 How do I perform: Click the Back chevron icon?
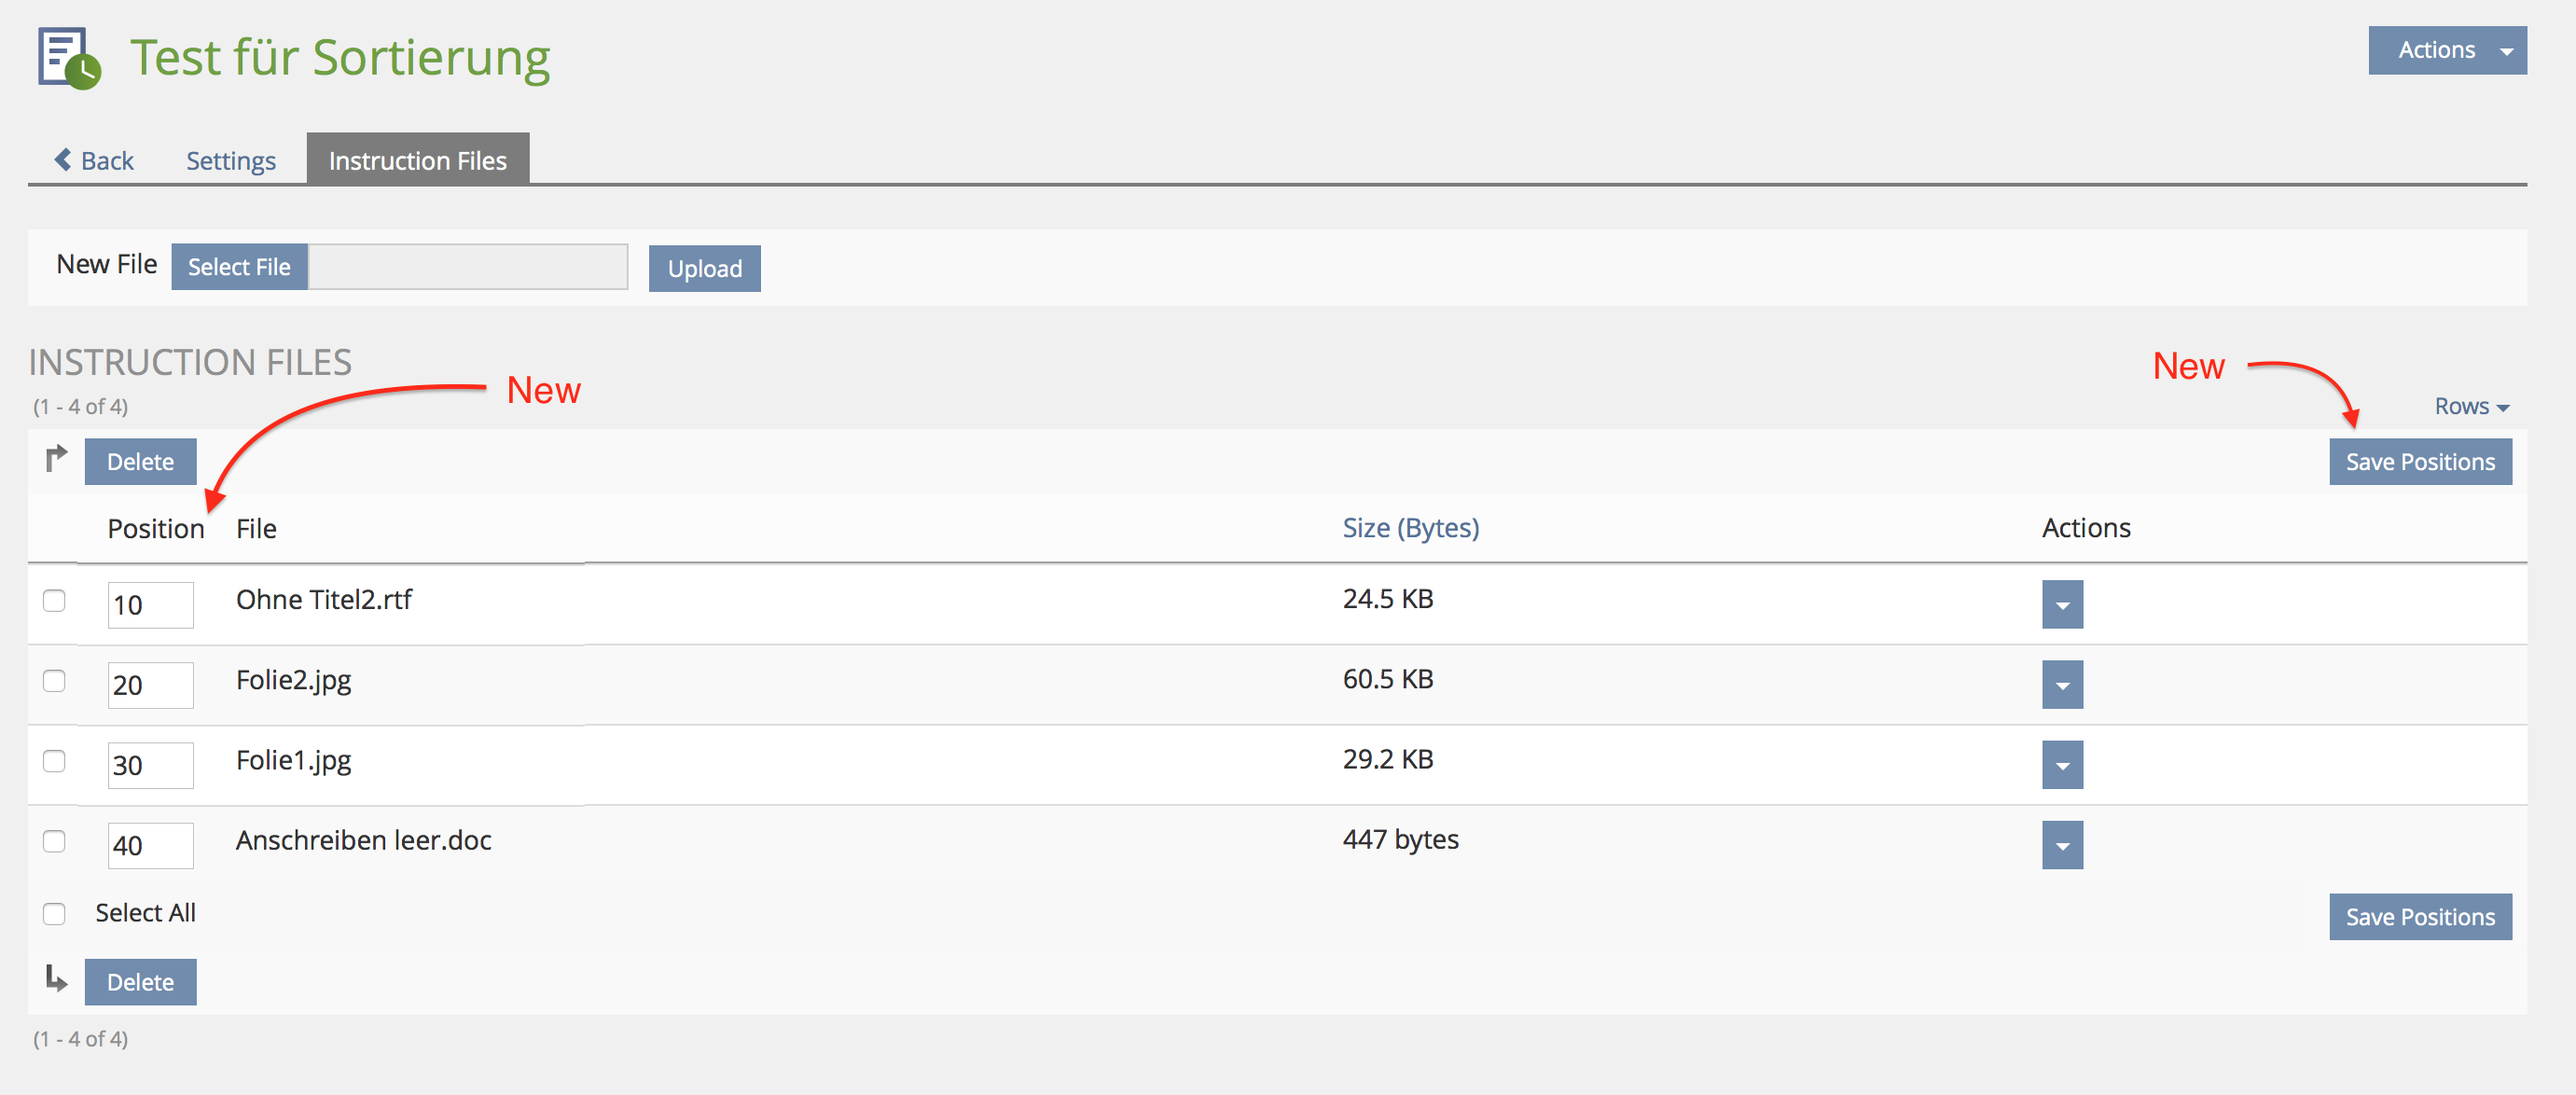coord(63,160)
